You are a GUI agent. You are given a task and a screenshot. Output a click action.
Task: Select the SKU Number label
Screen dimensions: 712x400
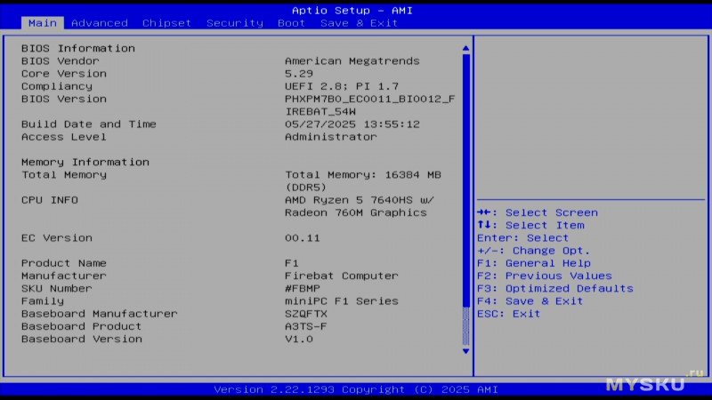(57, 288)
